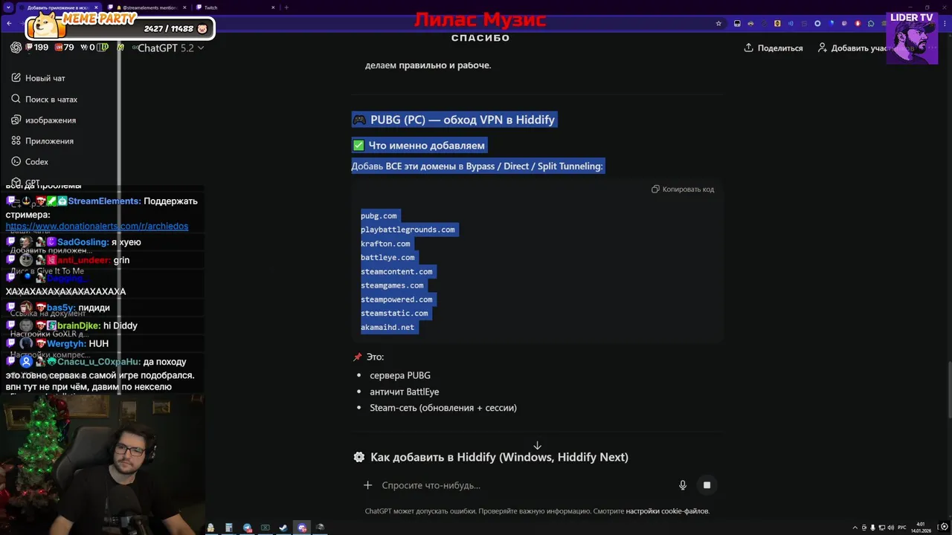The height and width of the screenshot is (535, 952).
Task: Click the red record extension icon
Action: (x=858, y=24)
